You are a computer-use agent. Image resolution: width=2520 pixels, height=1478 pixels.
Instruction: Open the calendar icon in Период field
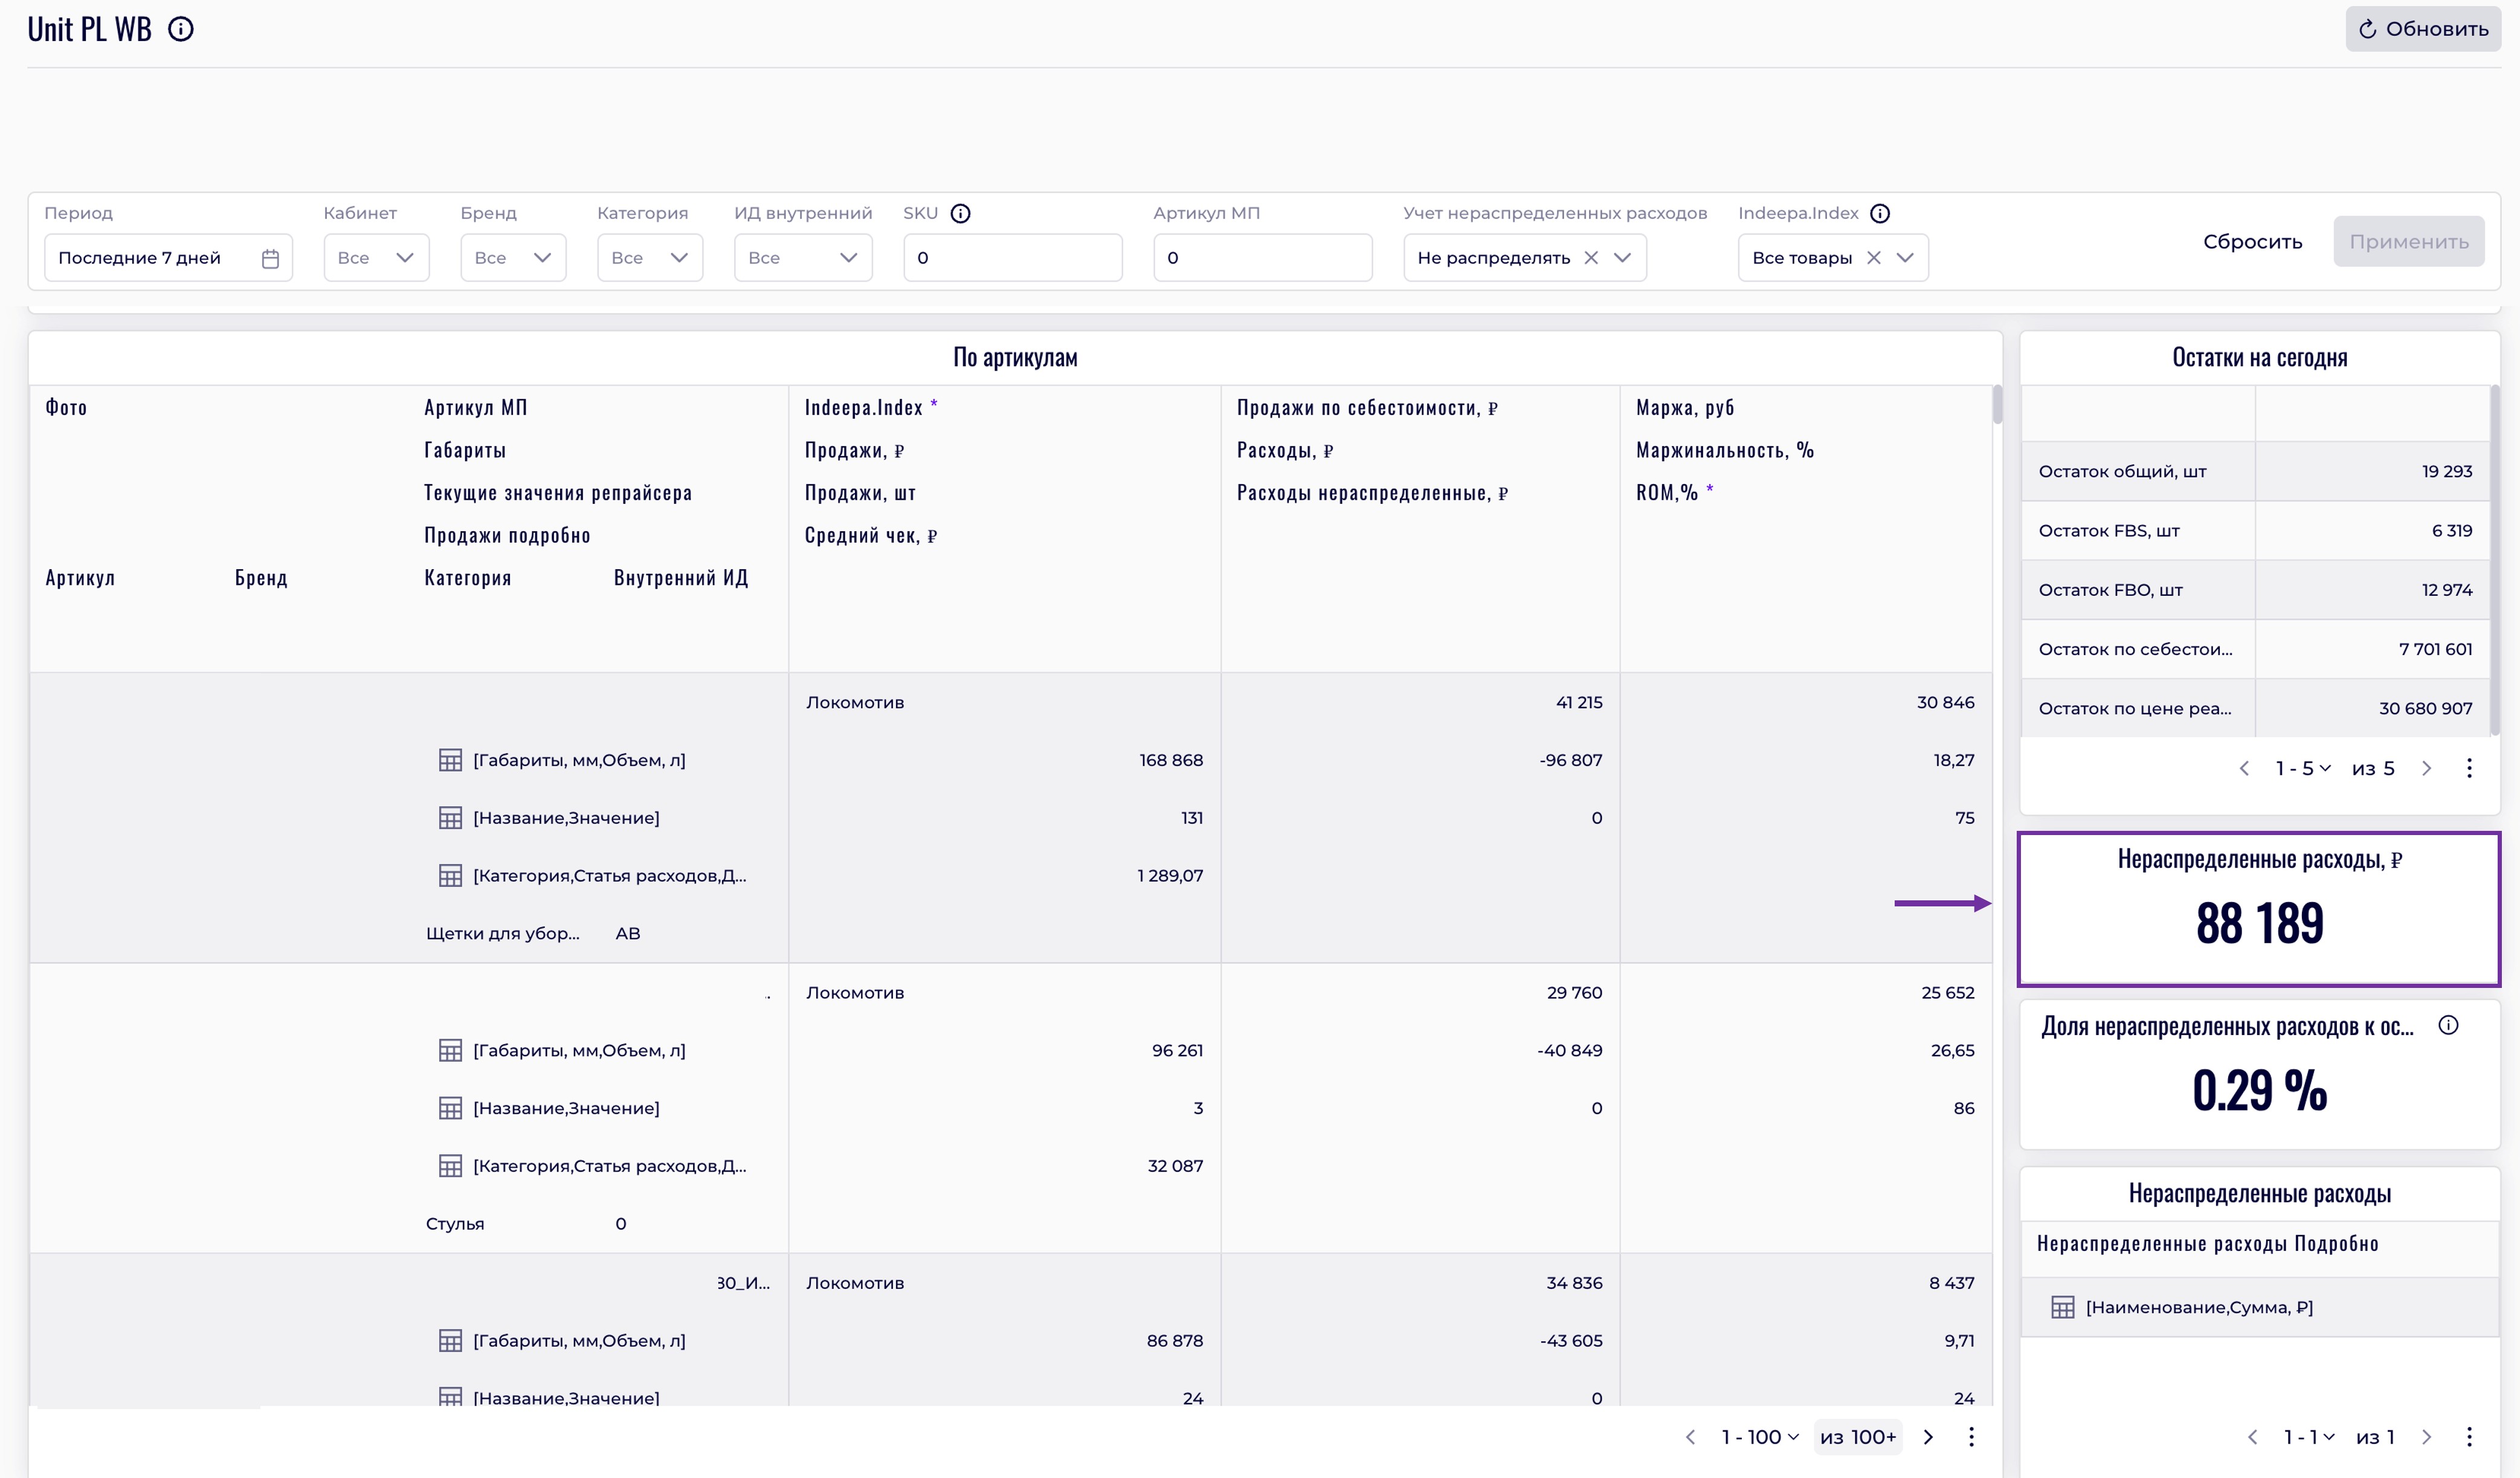pyautogui.click(x=270, y=258)
